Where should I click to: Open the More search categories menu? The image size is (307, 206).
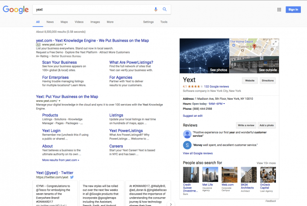tap(110, 22)
